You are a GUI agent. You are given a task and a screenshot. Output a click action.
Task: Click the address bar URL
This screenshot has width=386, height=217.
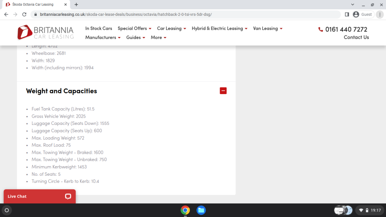click(x=126, y=15)
